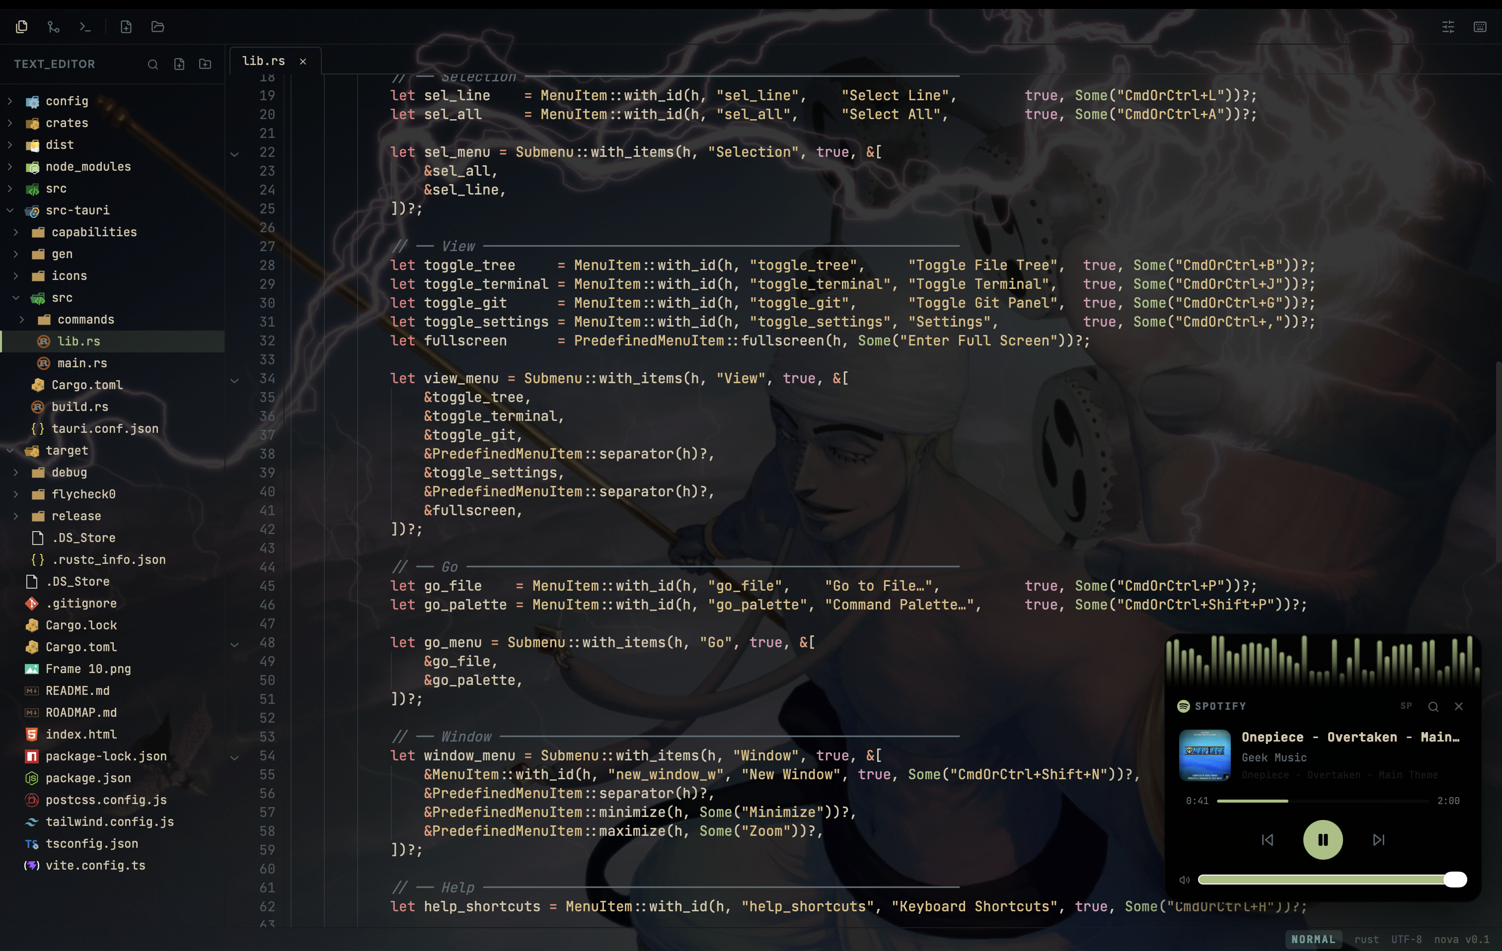
Task: Pause the Spotify track
Action: point(1322,839)
